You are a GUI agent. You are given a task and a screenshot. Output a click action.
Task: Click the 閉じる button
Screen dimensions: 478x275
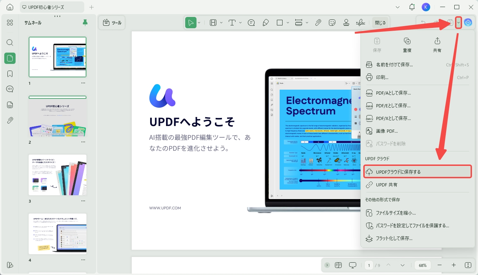(380, 23)
